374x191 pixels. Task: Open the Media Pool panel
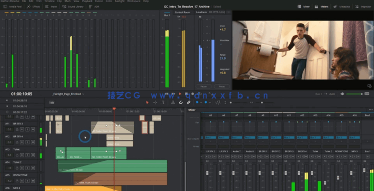[13, 7]
